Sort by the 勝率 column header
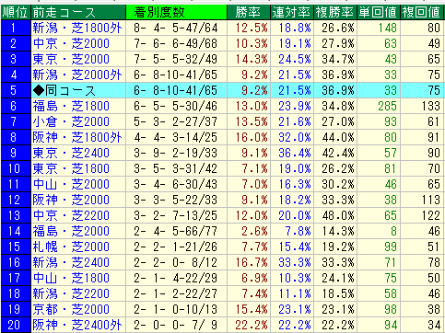Image resolution: width=445 pixels, height=333 pixels. (x=249, y=12)
